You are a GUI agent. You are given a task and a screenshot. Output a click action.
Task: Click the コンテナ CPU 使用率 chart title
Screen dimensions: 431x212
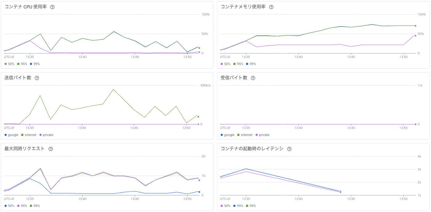26,7
